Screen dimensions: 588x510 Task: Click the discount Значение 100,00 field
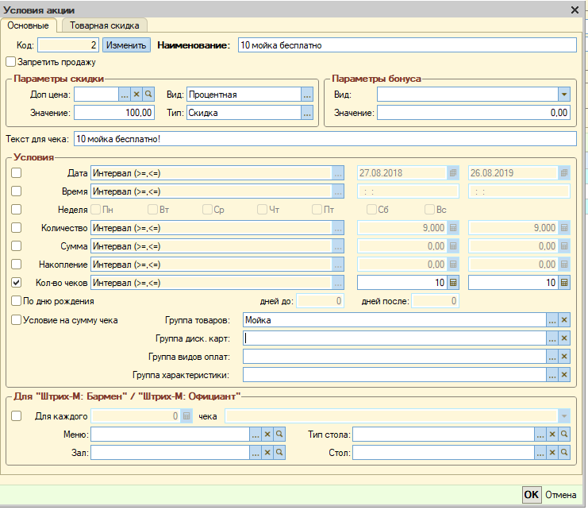[x=114, y=113]
